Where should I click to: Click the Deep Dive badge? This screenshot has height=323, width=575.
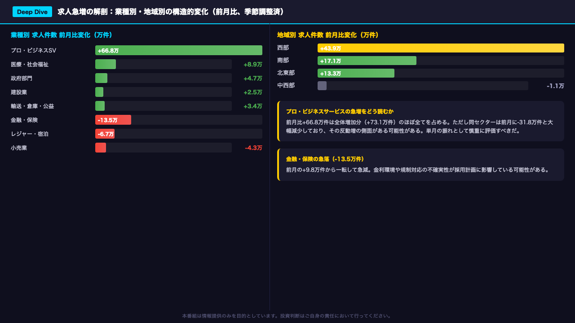tap(32, 12)
